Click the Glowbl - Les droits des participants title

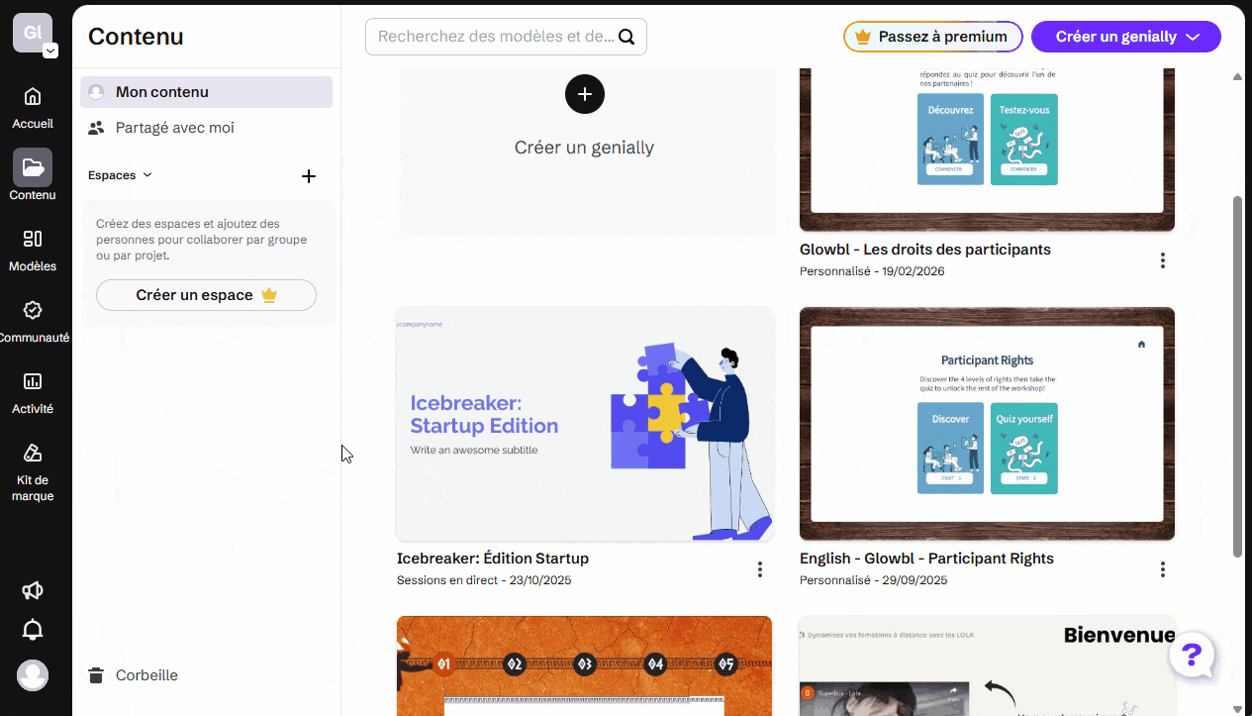[925, 250]
